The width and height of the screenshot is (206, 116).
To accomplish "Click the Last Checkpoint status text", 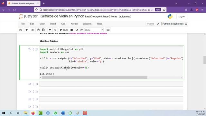I will coord(101,16).
